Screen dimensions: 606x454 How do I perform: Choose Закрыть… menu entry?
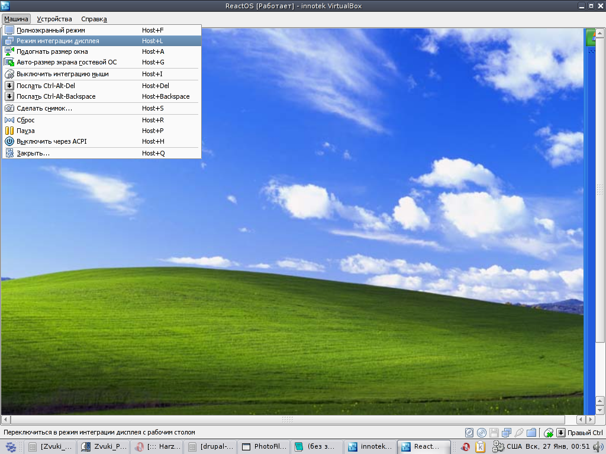click(x=102, y=153)
